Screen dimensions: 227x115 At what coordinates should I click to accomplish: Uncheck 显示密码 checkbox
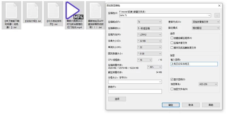(172, 80)
